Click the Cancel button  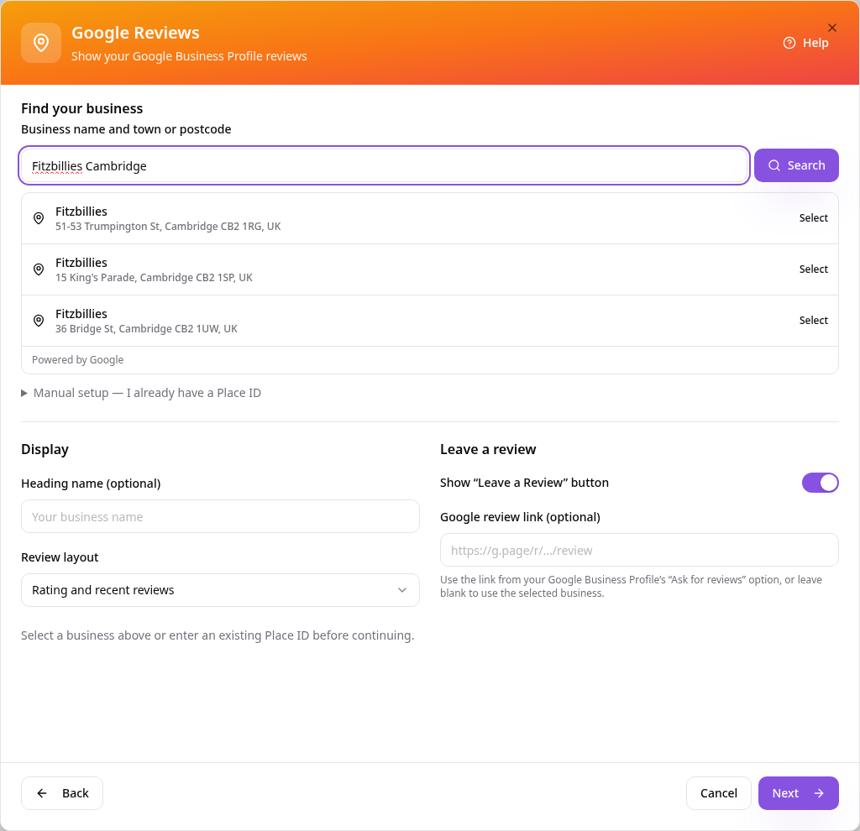click(x=719, y=793)
